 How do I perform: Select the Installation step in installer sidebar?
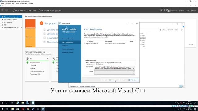(x=65, y=46)
